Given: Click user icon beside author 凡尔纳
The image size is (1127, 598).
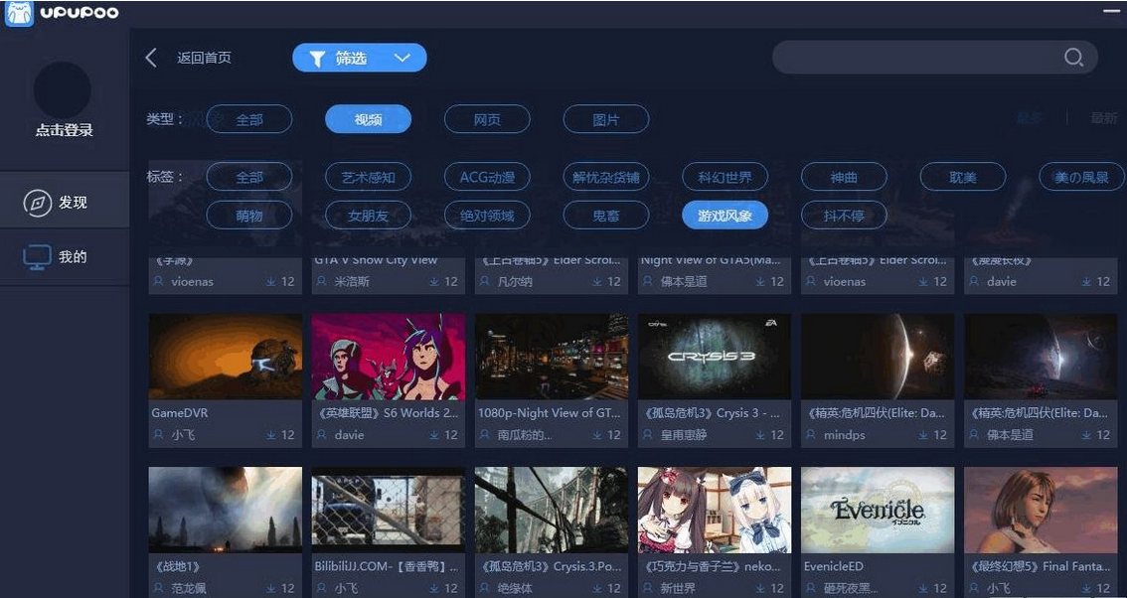Looking at the screenshot, I should click(484, 282).
